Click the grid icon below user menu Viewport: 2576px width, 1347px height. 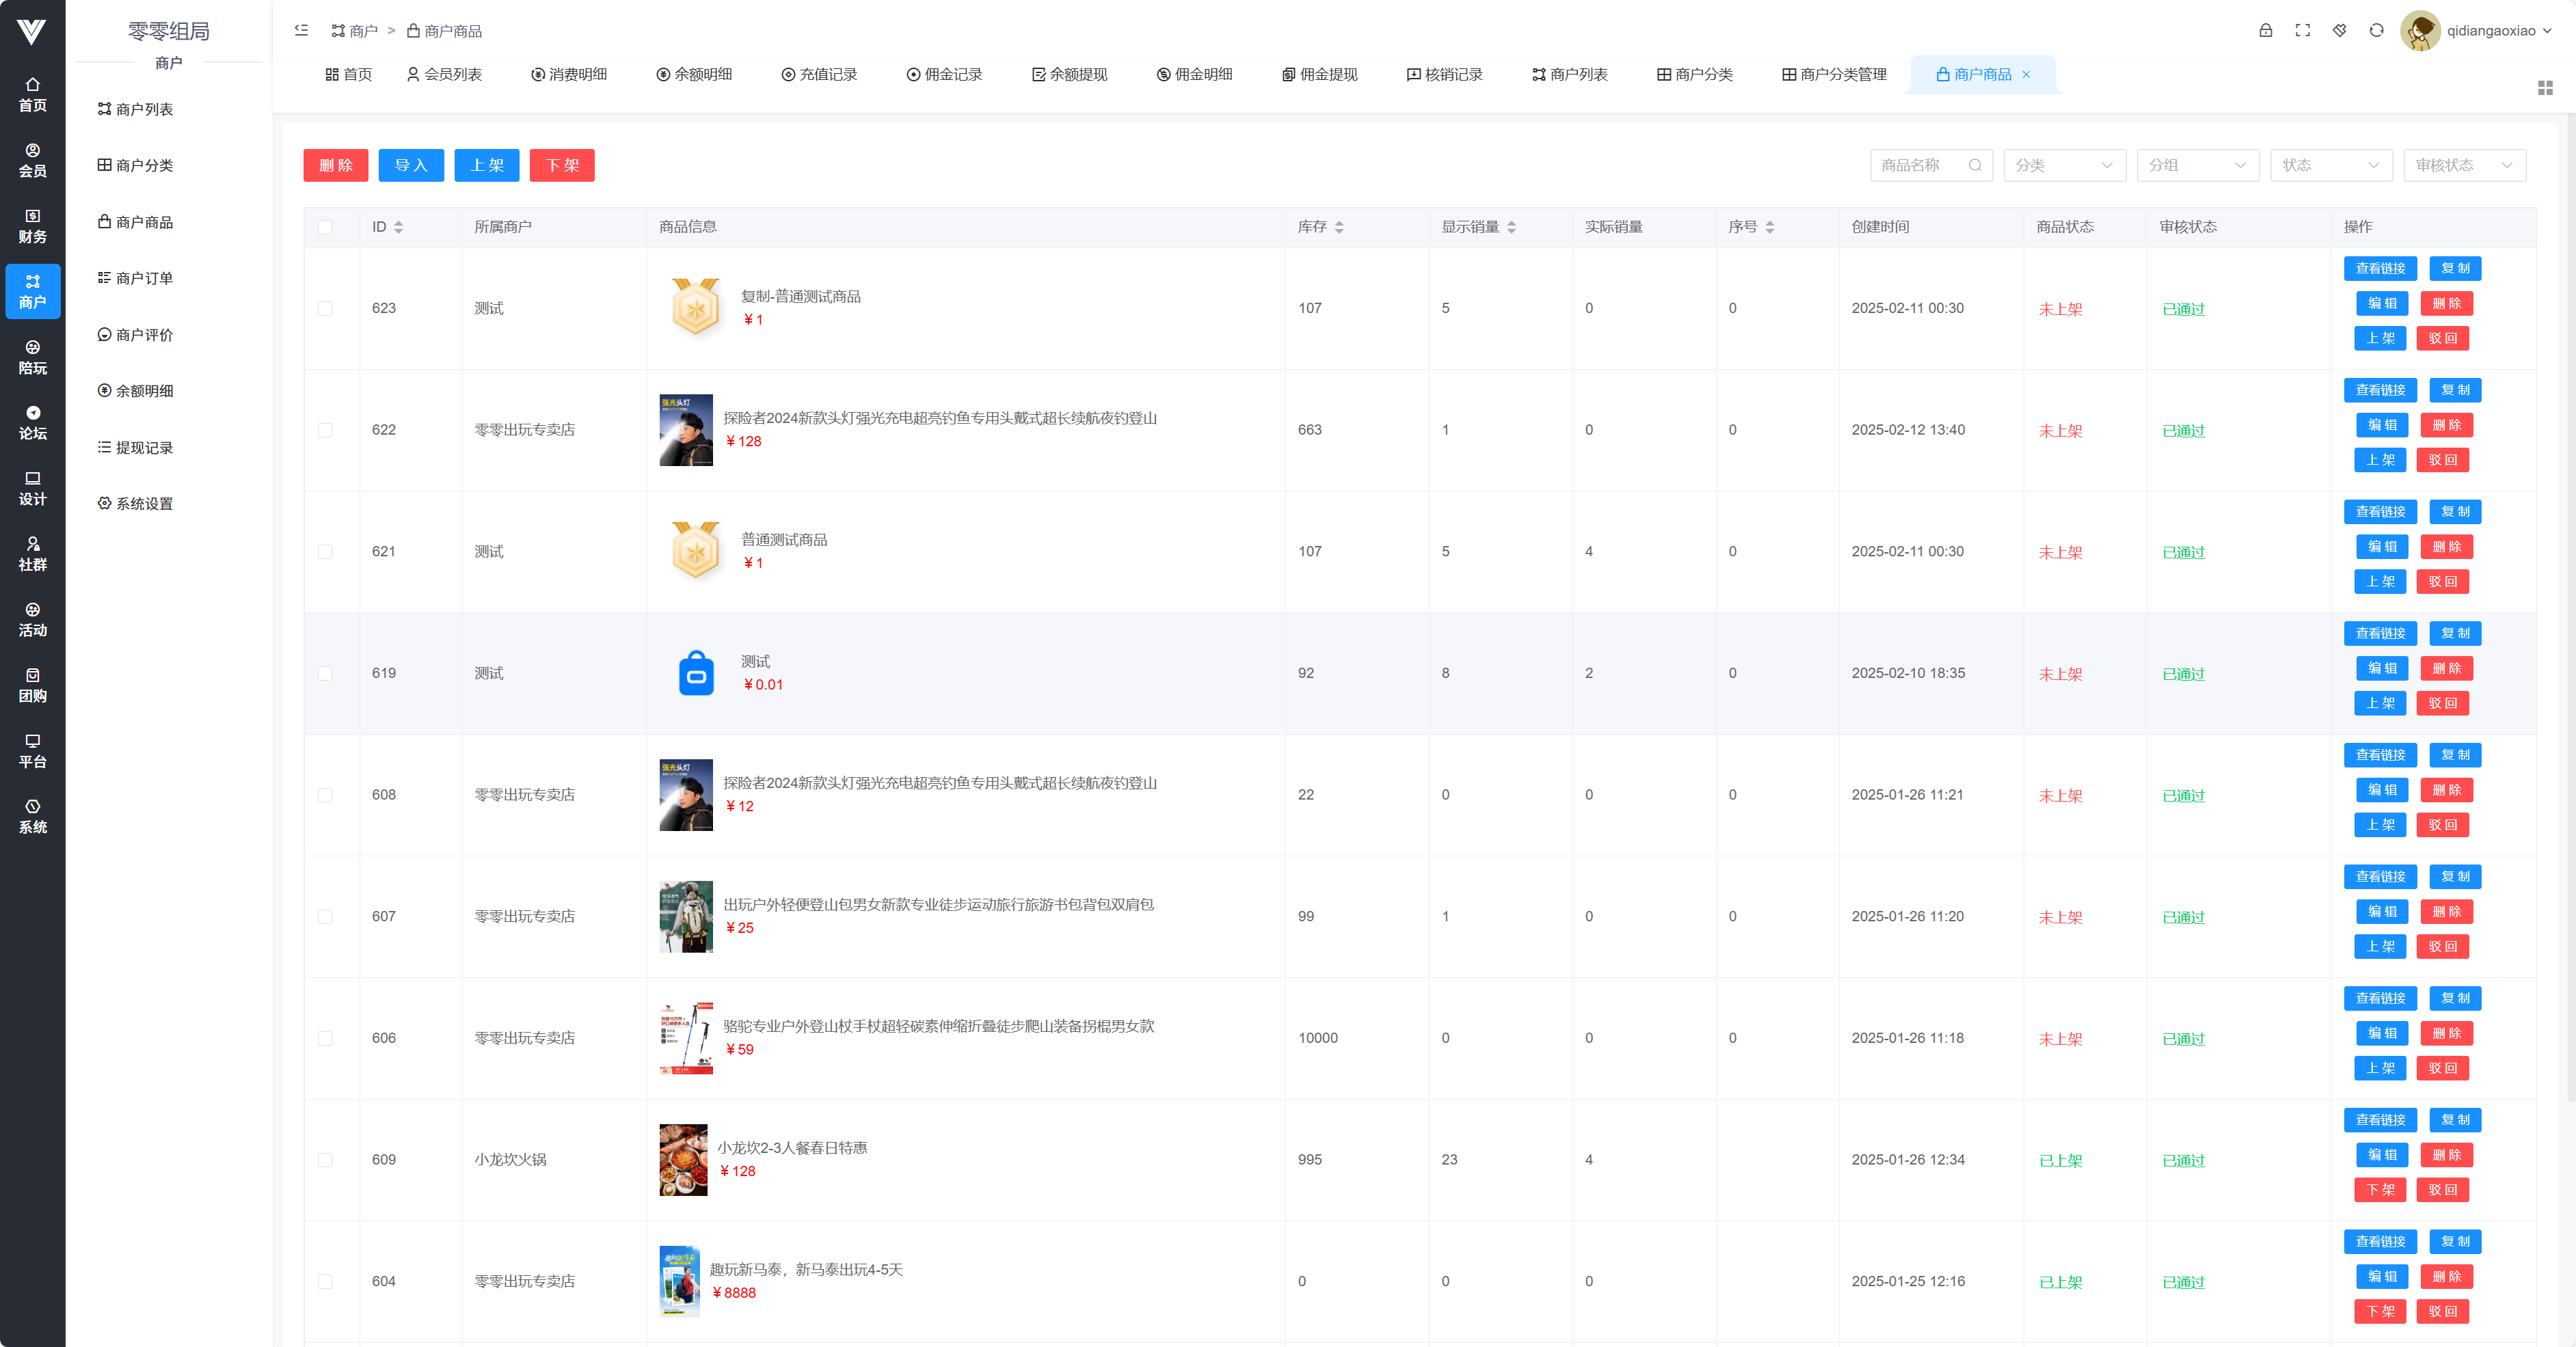click(2545, 88)
